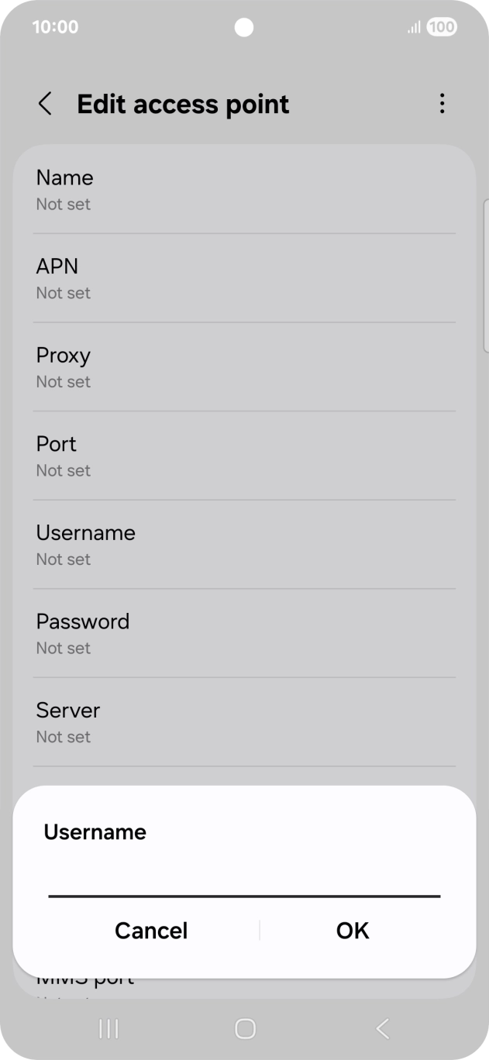This screenshot has width=489, height=1060.
Task: Tap the navigation bar Back icon
Action: [x=381, y=1029]
